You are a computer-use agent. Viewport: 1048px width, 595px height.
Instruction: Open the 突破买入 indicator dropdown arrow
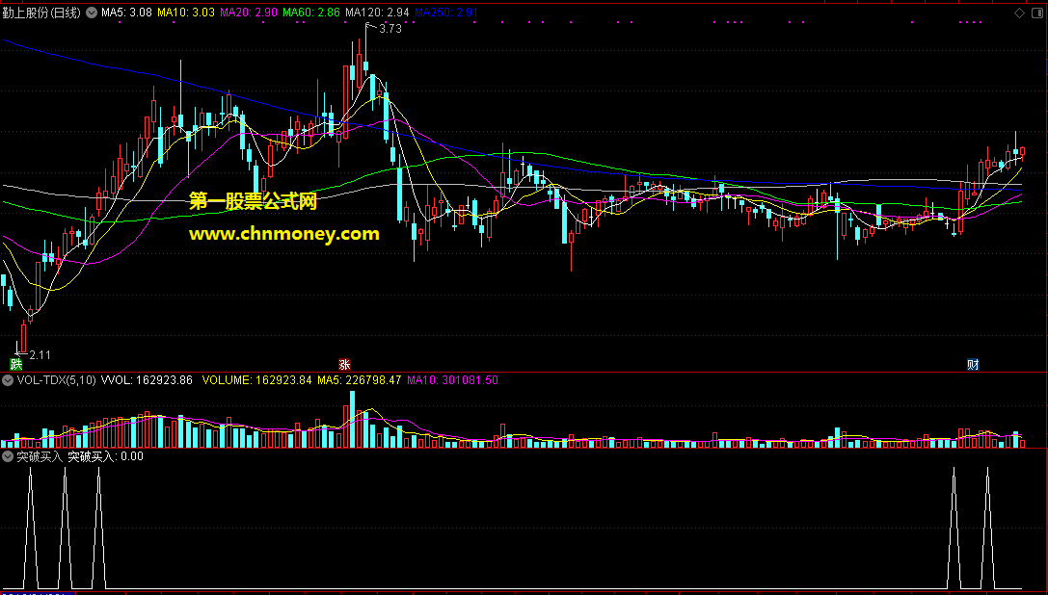tap(8, 456)
